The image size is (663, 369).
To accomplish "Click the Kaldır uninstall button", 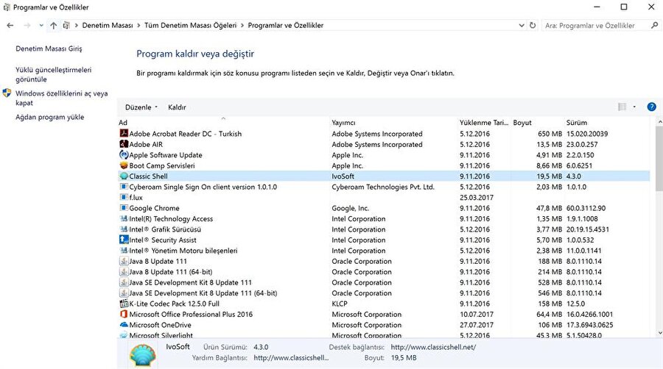I will 177,107.
